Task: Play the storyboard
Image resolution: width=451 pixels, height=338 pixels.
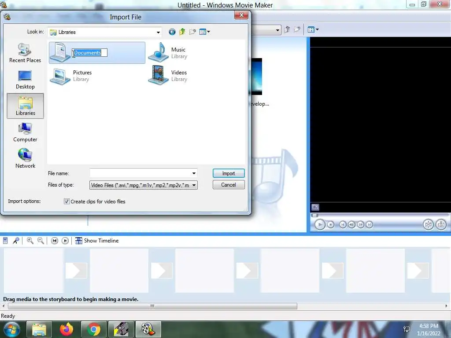Action: click(x=65, y=241)
